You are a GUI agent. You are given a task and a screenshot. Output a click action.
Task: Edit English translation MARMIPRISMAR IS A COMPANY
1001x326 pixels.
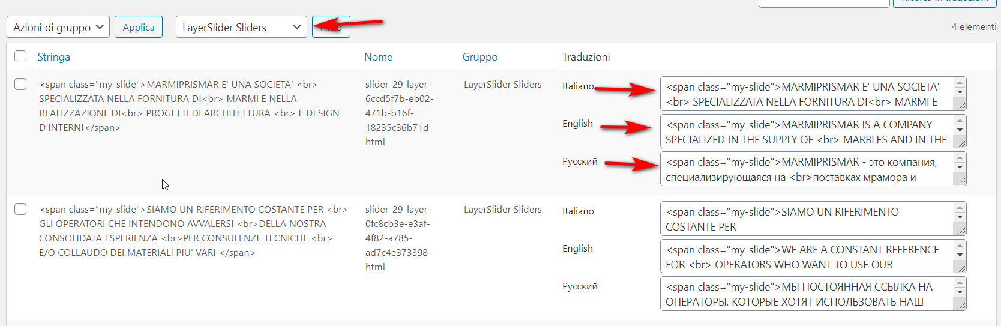[813, 131]
